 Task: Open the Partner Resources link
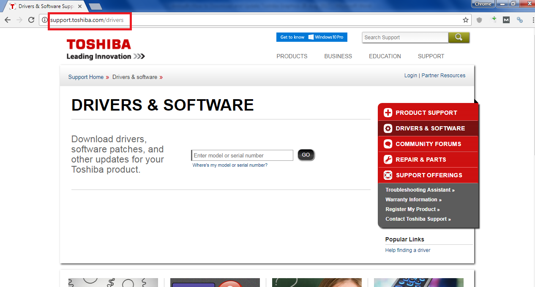[443, 76]
